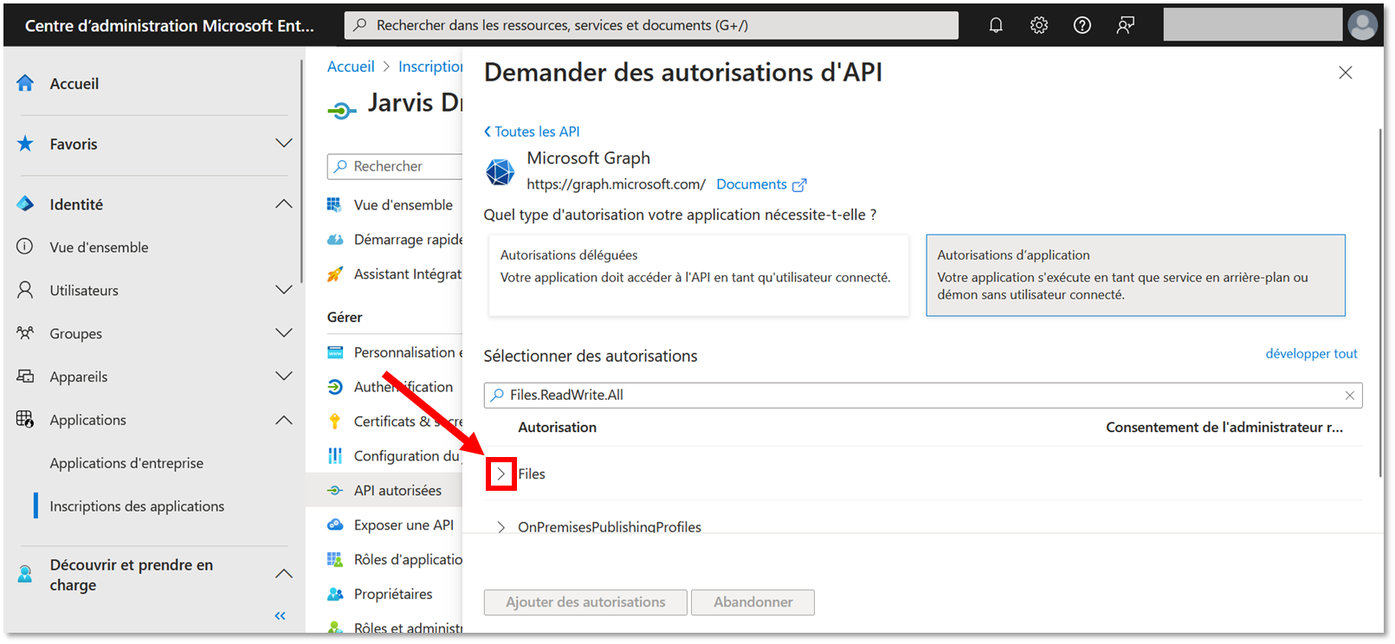Click the Vue d'ensemble info icon in sidebar

pyautogui.click(x=25, y=247)
